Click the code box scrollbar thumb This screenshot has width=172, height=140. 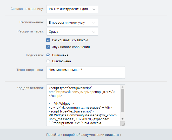click(123, 100)
